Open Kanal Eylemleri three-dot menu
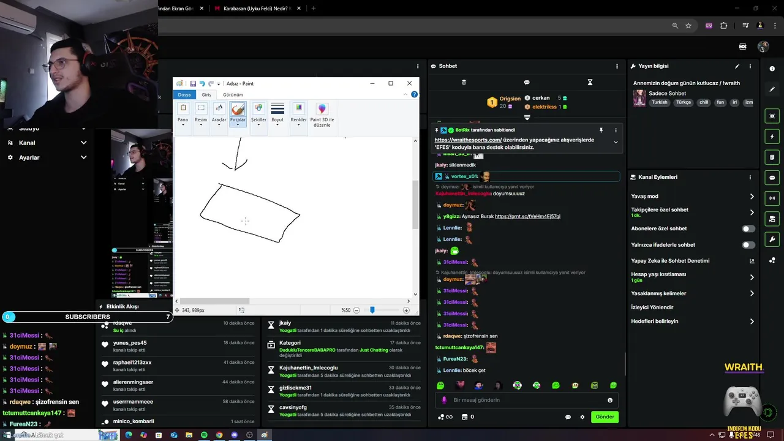 [750, 177]
